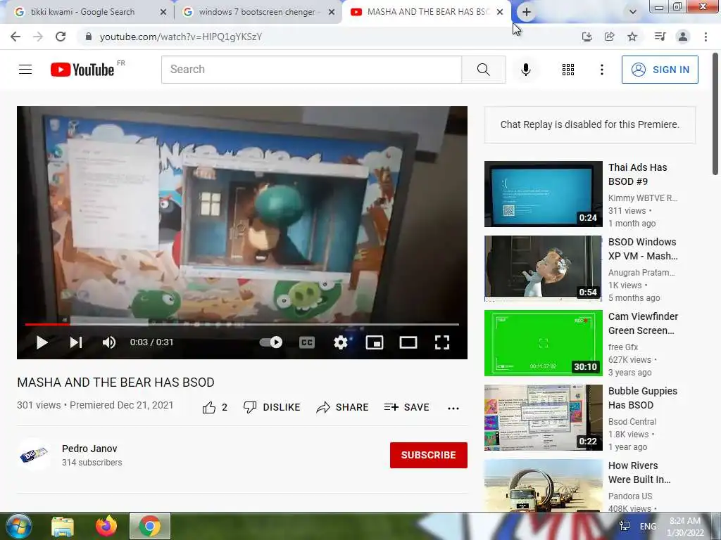Click the address bar URL
This screenshot has height=540, width=721.
tap(181, 37)
